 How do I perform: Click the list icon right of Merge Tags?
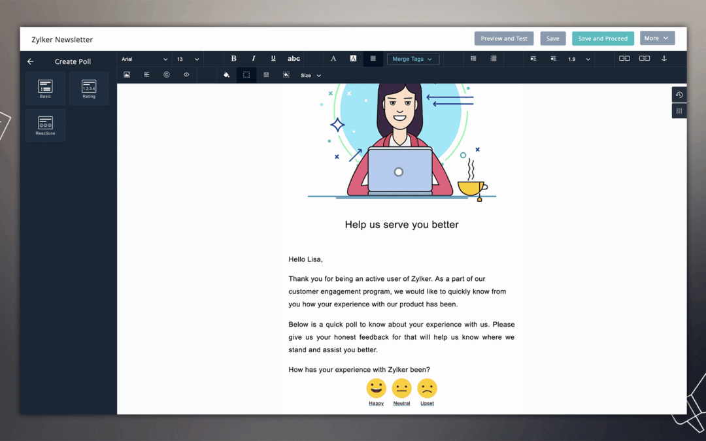coord(473,59)
